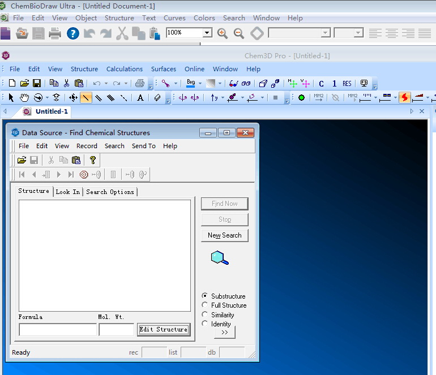Toggle Chem3D atom symbols C icon

pos(321,84)
